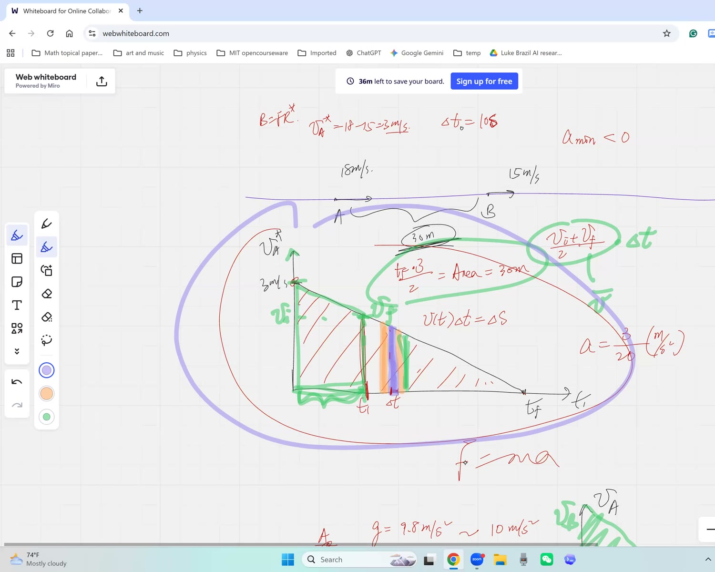
Task: Select the Pen tool in the main toolbar
Action: pyautogui.click(x=17, y=235)
